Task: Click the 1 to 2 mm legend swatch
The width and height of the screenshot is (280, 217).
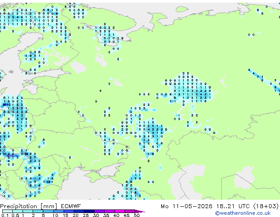Action: [x=28, y=211]
